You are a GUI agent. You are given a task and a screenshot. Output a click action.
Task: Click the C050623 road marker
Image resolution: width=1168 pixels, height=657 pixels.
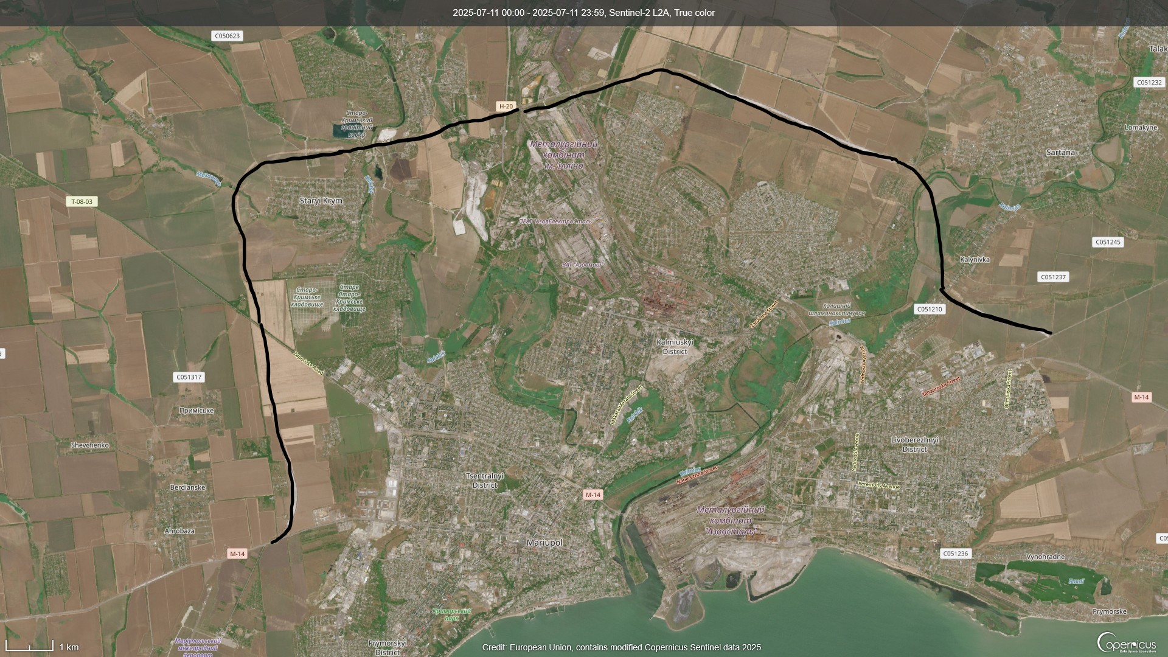tap(228, 36)
